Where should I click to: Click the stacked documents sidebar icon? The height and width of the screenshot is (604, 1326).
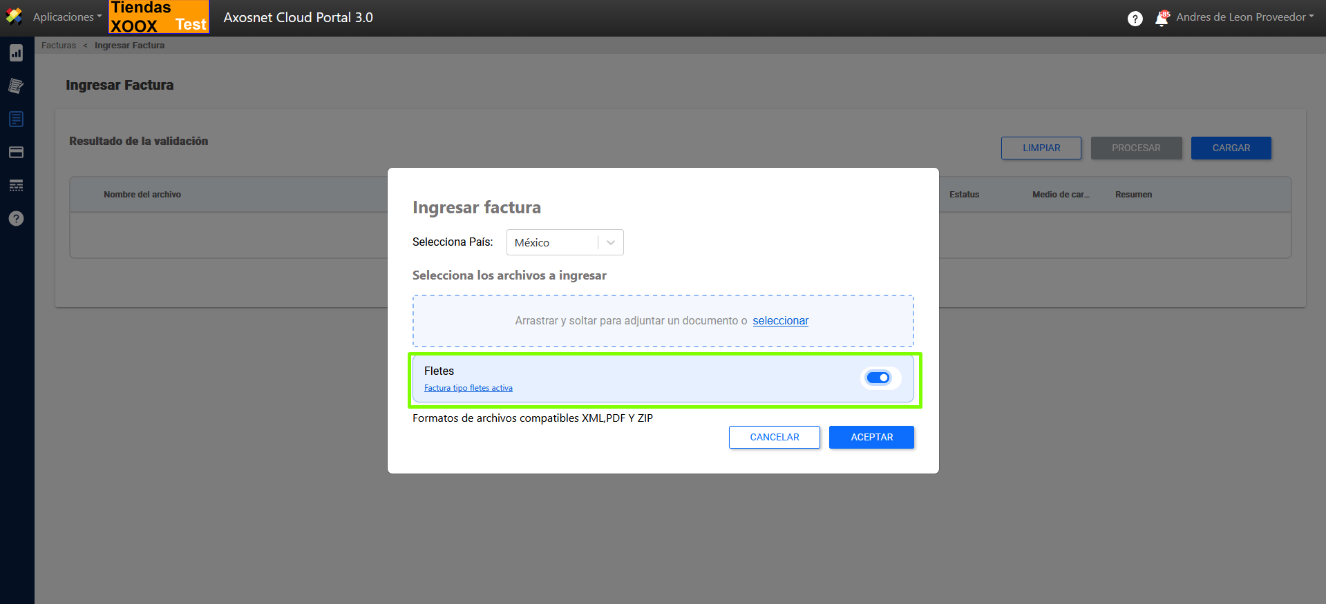(x=16, y=86)
